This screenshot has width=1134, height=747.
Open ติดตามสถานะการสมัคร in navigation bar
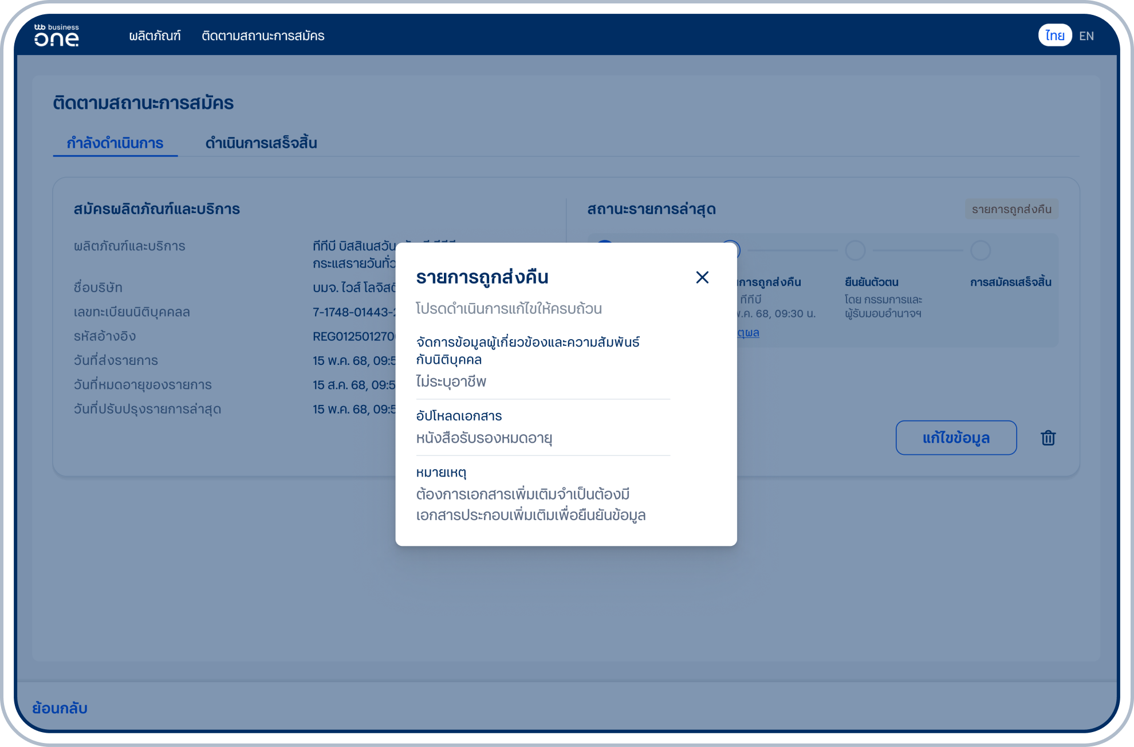[x=263, y=36]
